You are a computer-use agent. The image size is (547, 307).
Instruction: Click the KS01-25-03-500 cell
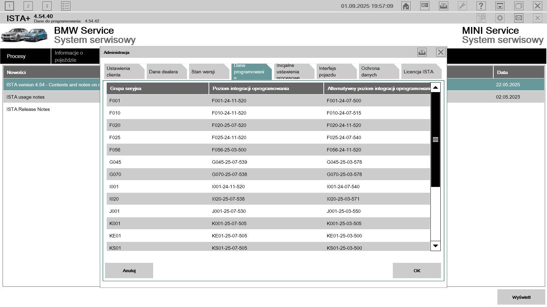[344, 248]
